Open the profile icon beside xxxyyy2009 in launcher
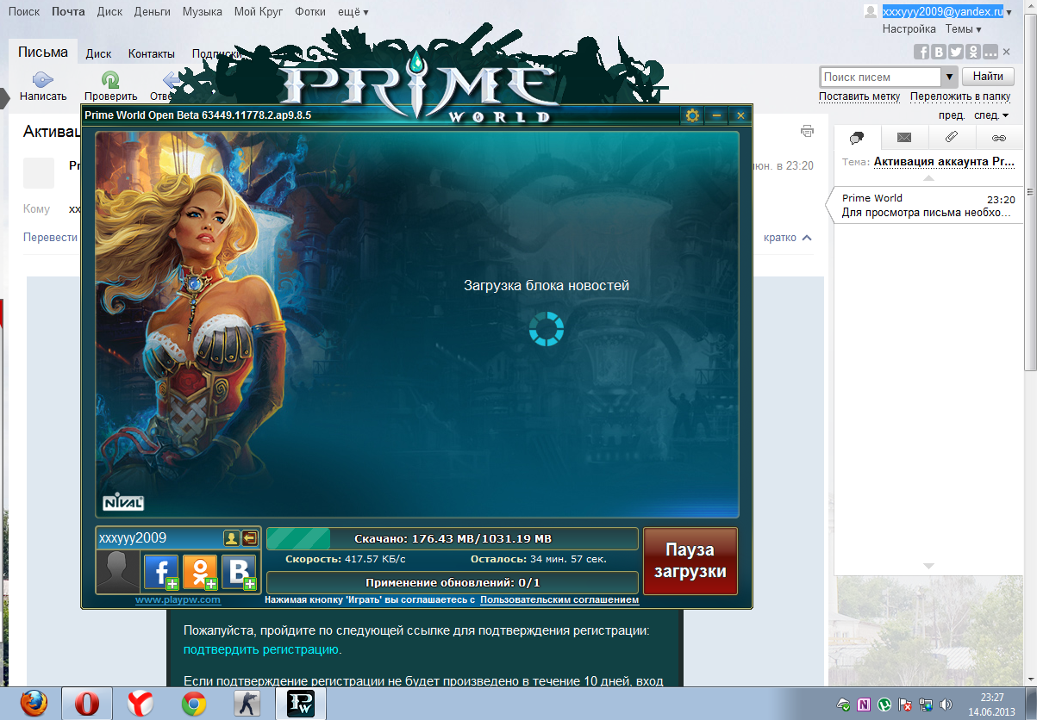This screenshot has width=1037, height=720. click(231, 538)
